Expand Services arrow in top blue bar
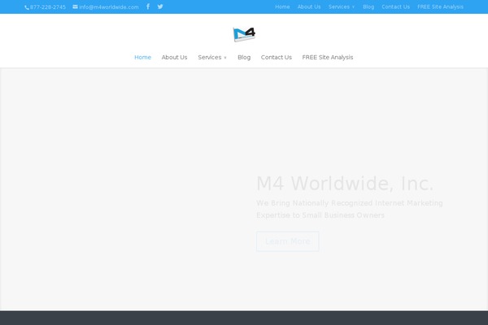 coord(353,6)
